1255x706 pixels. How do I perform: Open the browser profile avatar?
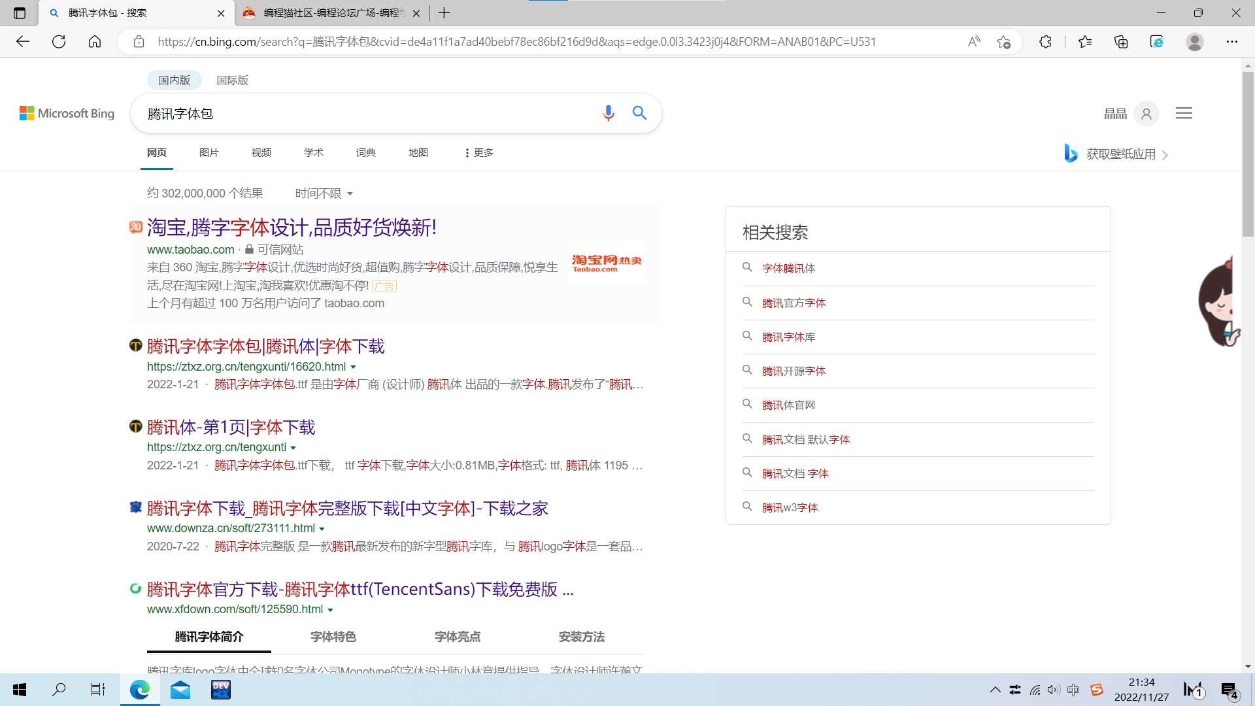1195,42
